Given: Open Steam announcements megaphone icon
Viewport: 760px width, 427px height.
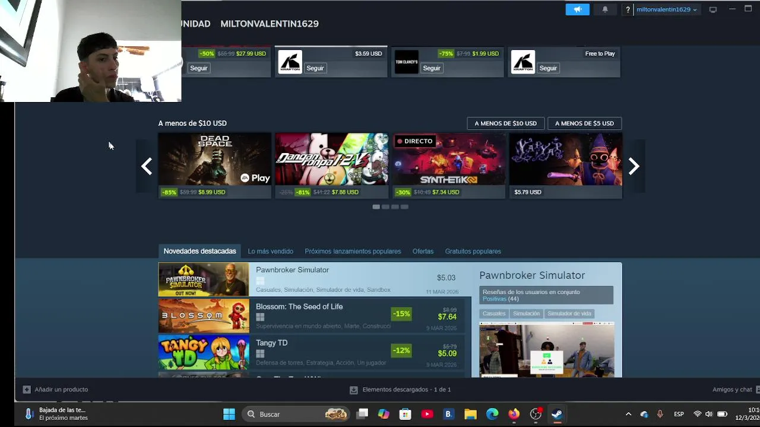Looking at the screenshot, I should 577,9.
